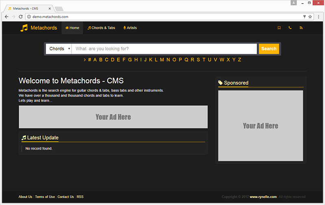View site information icon in address bar
325x205 pixels.
point(29,17)
